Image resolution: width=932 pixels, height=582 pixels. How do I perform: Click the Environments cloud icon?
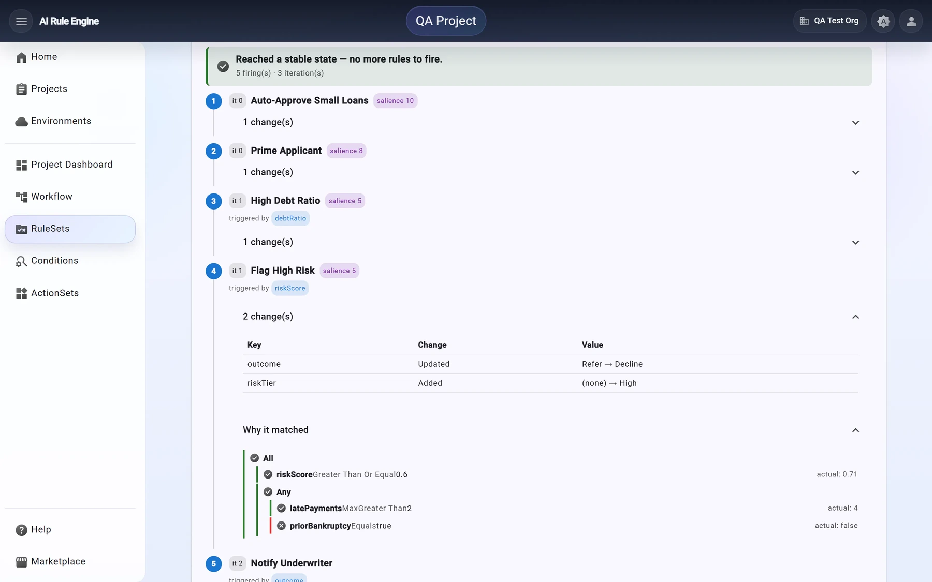click(x=21, y=122)
